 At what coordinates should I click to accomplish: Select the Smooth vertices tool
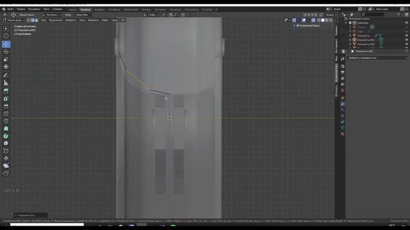point(6,143)
